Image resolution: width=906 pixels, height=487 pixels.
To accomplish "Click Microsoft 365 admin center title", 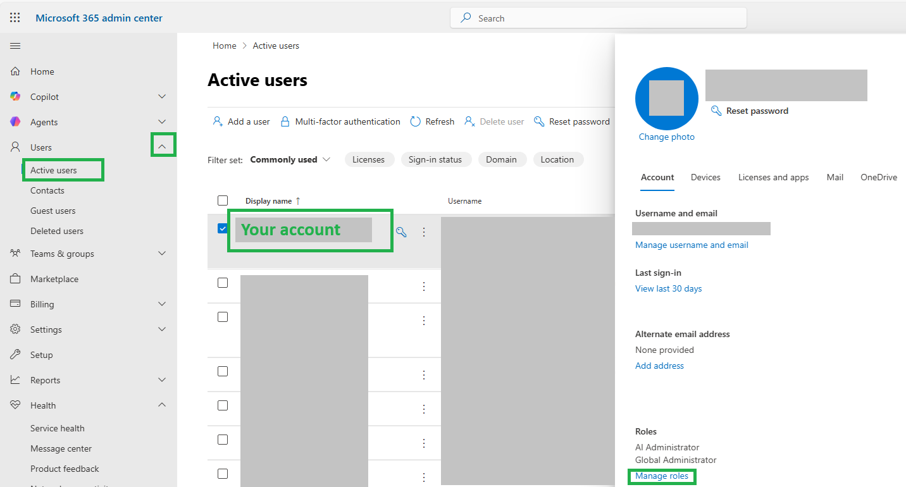I will pos(99,18).
